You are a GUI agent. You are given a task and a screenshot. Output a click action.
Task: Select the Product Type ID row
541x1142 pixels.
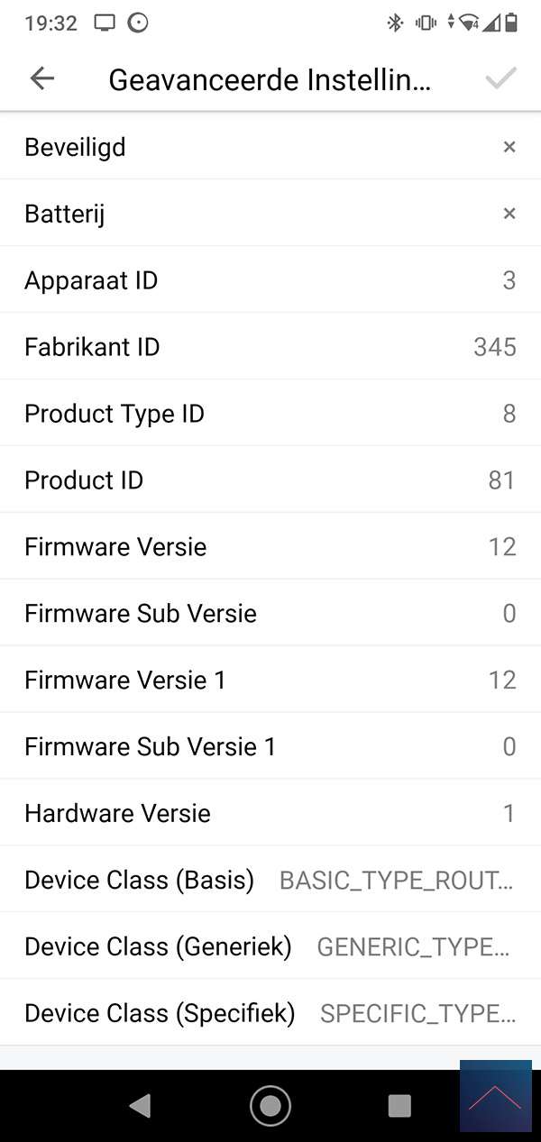(x=270, y=414)
